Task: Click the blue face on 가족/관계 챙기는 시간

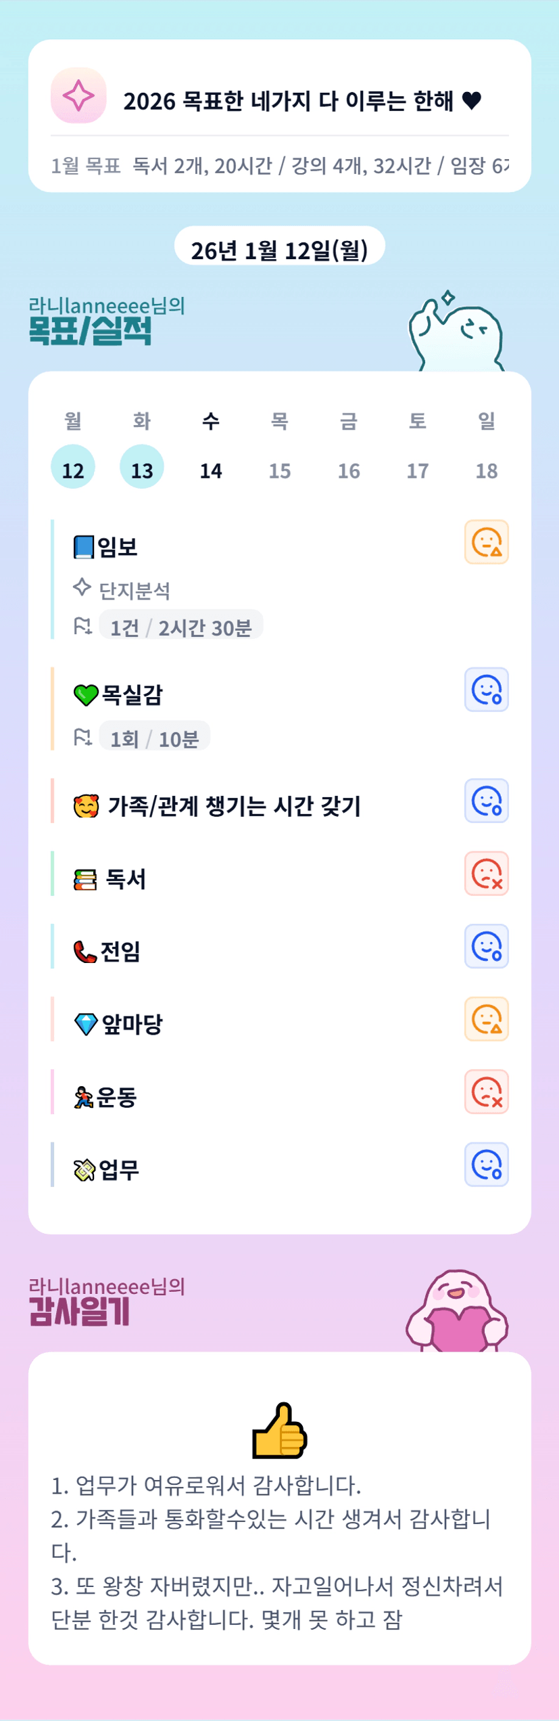Action: point(486,801)
